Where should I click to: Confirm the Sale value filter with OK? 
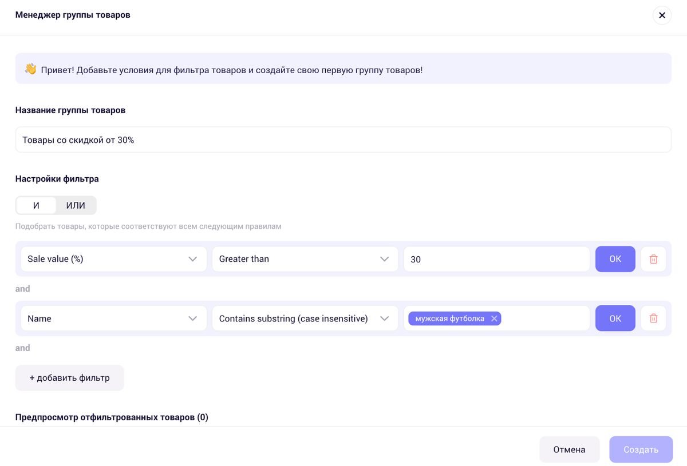point(615,259)
